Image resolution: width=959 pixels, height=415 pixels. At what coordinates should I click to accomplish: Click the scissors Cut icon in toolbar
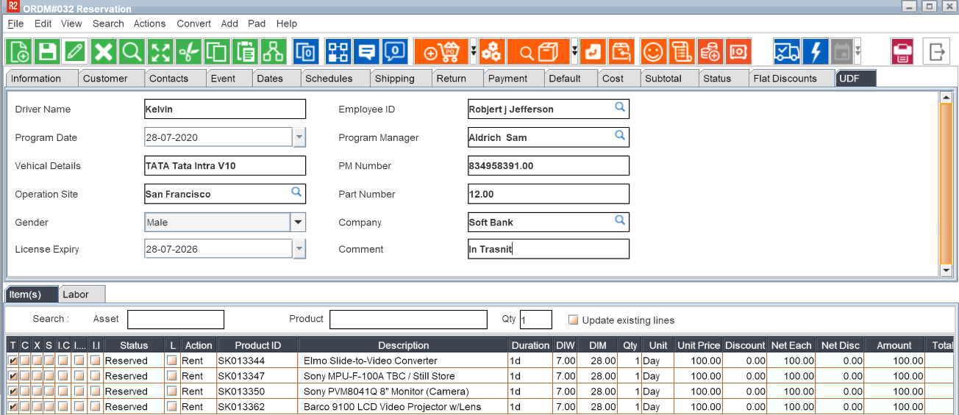tap(188, 52)
